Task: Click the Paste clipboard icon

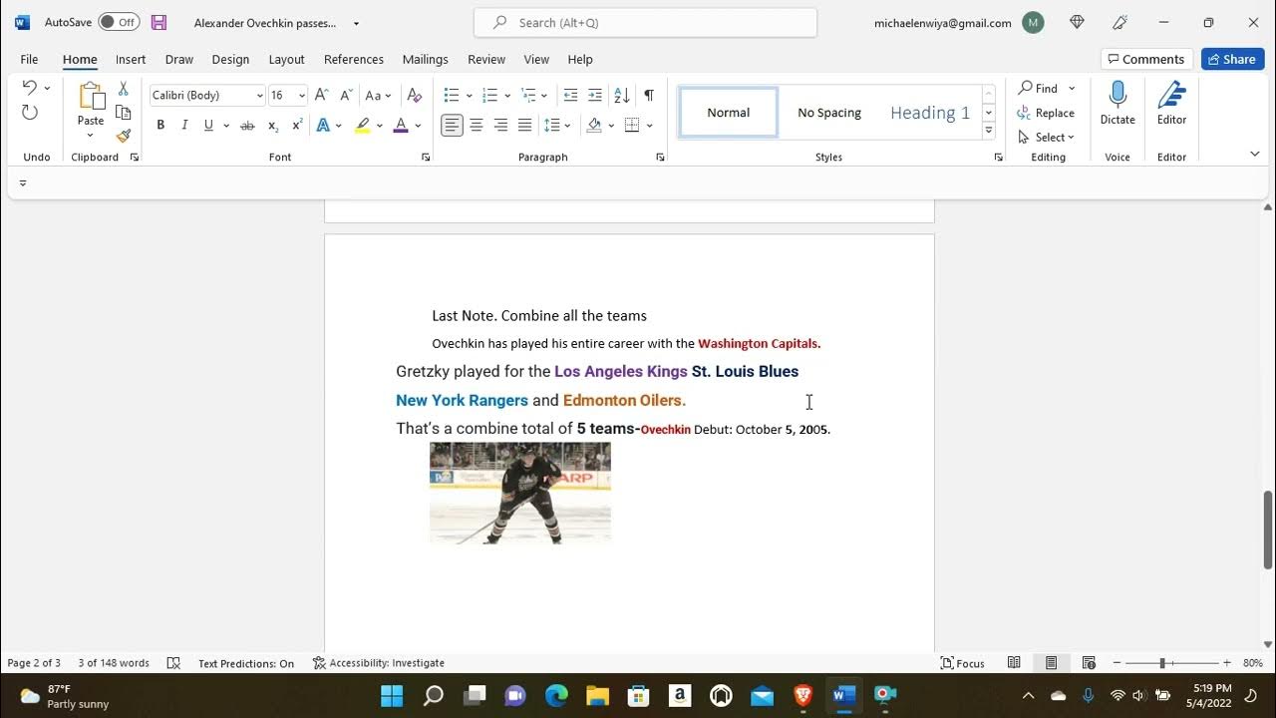Action: (x=91, y=97)
